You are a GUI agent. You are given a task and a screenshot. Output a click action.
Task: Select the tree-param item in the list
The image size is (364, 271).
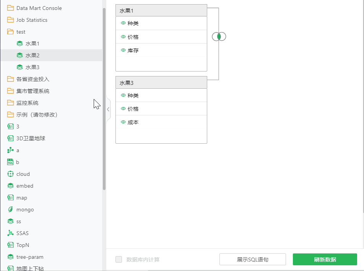click(x=30, y=257)
